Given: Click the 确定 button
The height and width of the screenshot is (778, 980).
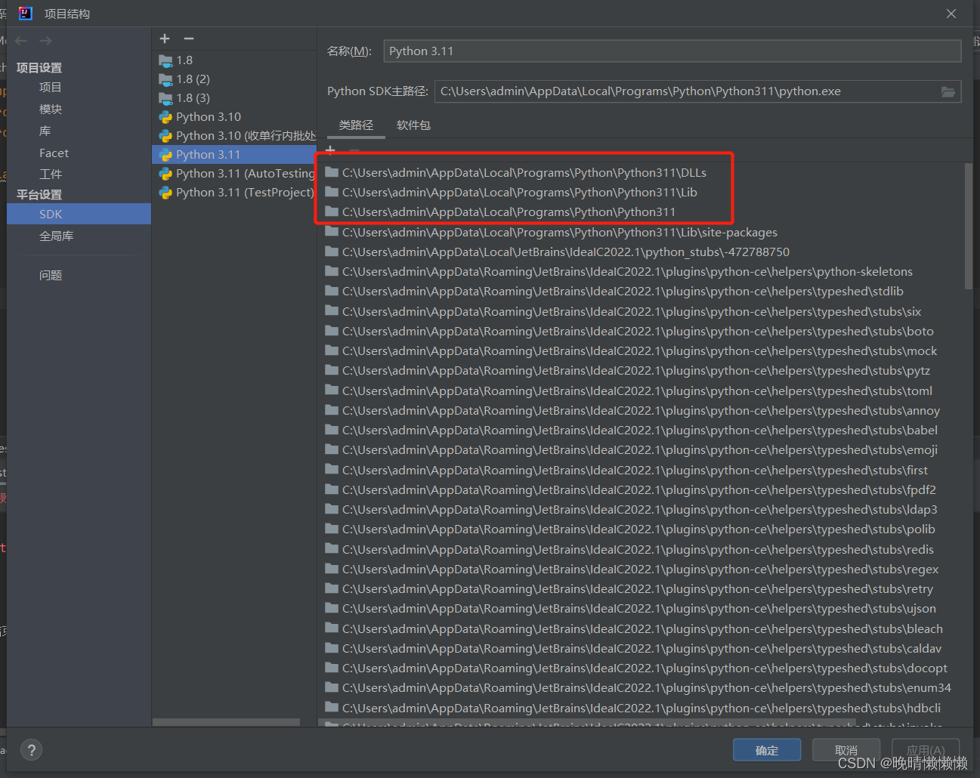Looking at the screenshot, I should pos(766,750).
